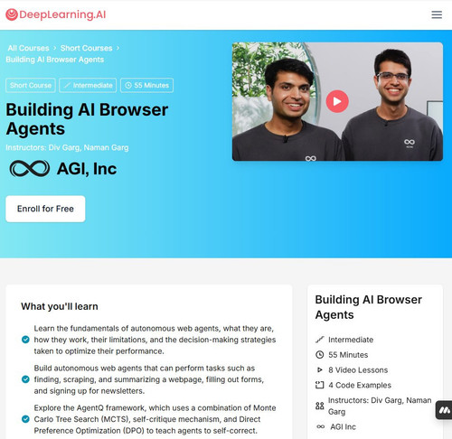This screenshot has width=452, height=439.
Task: Select the 55 Minutes tag
Action: pyautogui.click(x=146, y=85)
